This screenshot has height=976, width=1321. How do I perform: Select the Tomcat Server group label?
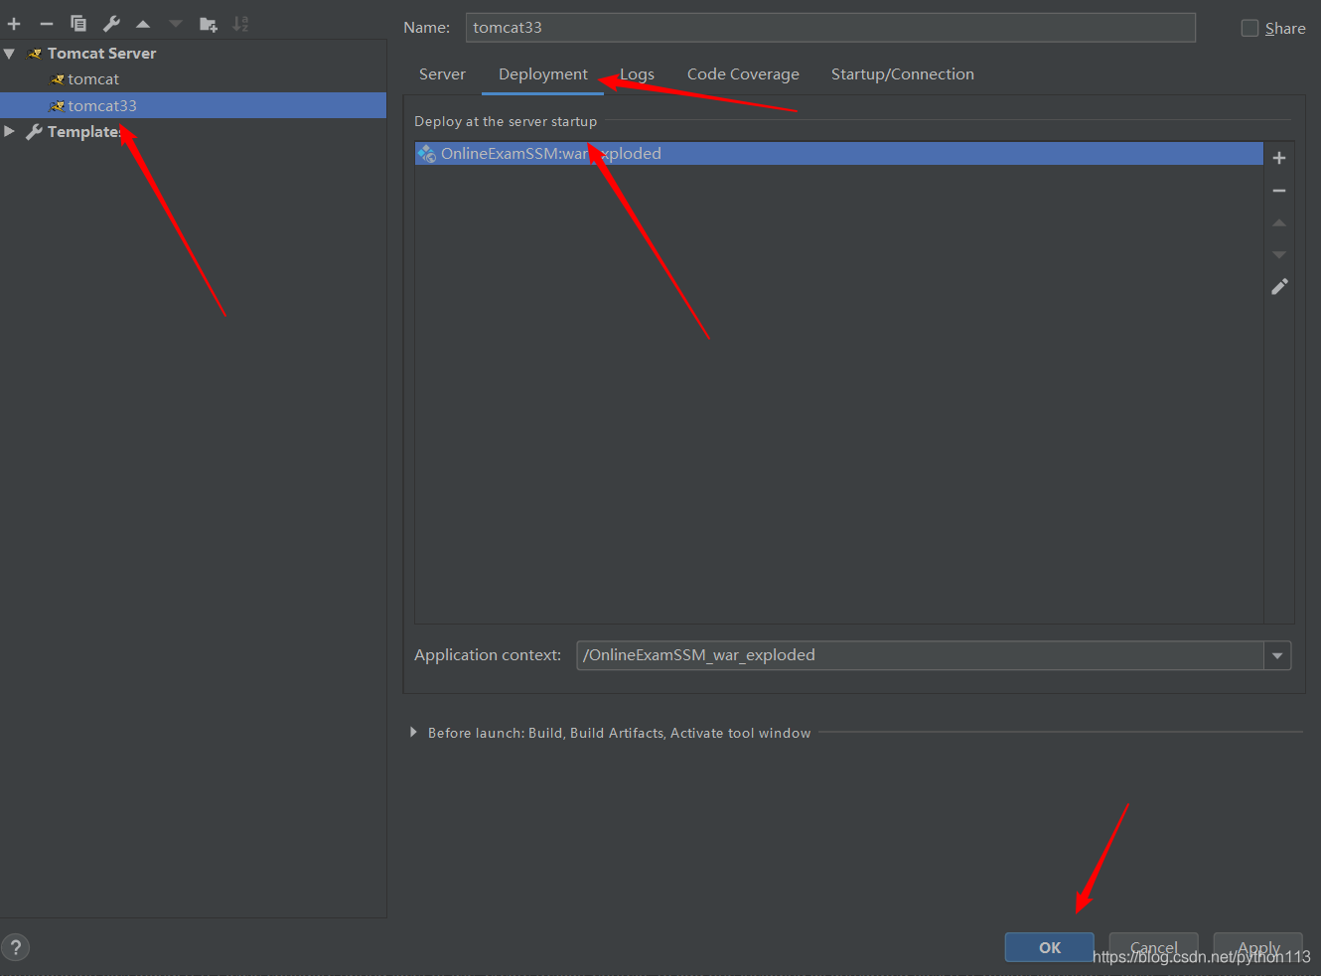click(101, 54)
